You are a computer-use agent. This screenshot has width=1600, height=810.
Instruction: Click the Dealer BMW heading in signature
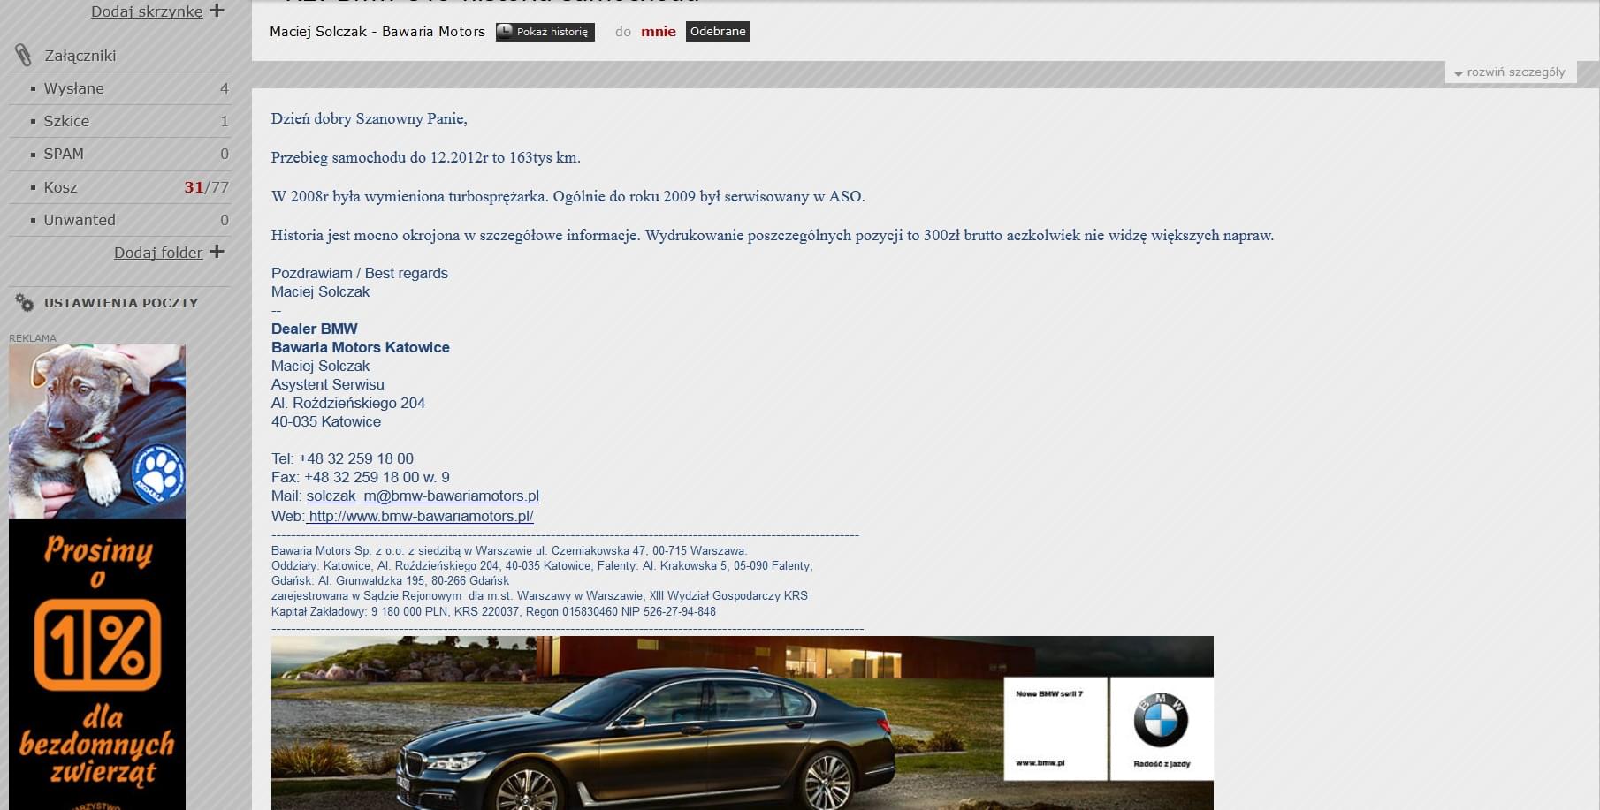click(x=315, y=329)
